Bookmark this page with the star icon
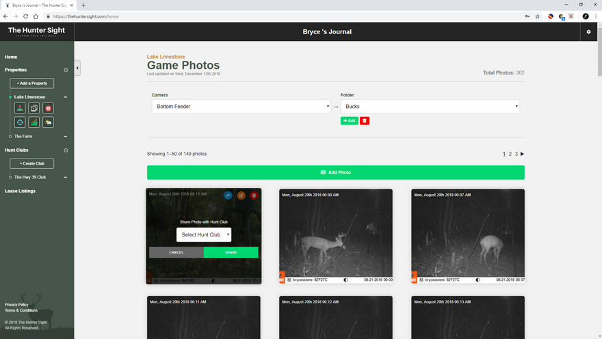The height and width of the screenshot is (339, 602). 538,16
